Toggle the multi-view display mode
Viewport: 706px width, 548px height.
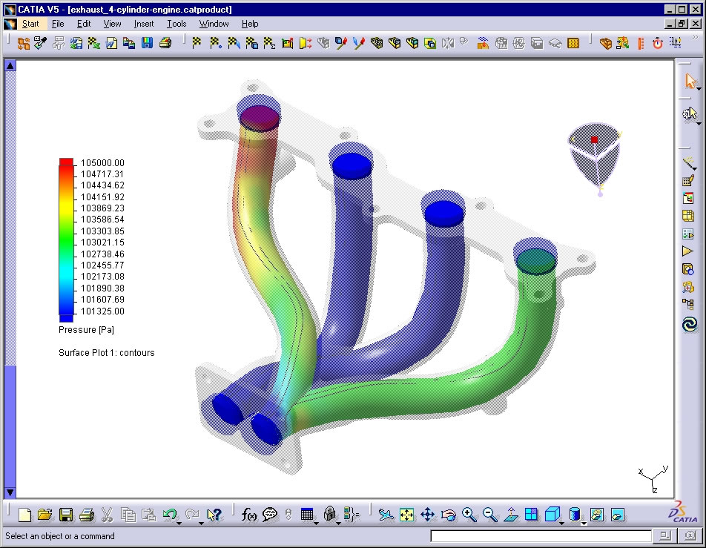532,514
